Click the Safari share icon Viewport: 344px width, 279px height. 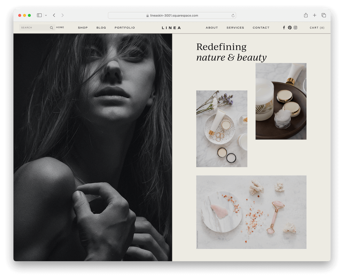pos(306,15)
